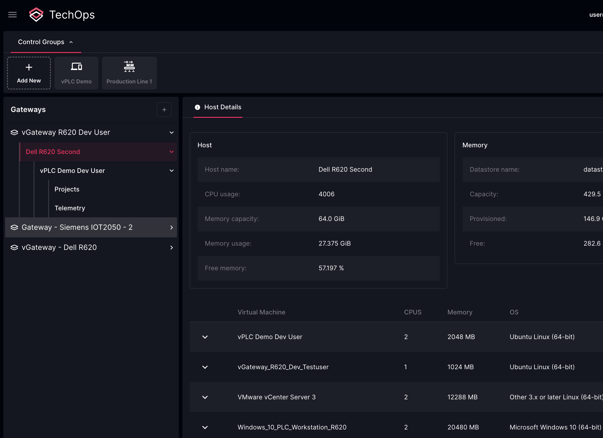Click the 12288 MB memory cell

pos(462,397)
